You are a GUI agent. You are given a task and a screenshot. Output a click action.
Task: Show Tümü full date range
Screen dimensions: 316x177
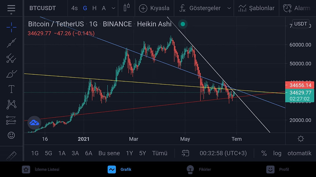(x=160, y=153)
